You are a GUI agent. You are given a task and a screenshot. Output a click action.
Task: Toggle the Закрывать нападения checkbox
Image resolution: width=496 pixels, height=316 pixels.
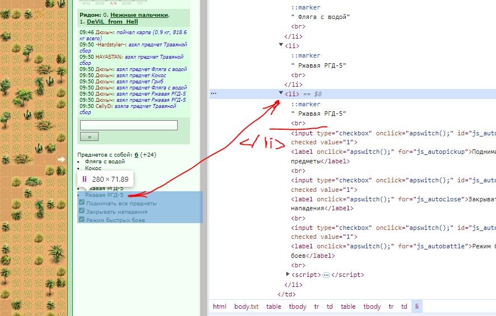[82, 210]
